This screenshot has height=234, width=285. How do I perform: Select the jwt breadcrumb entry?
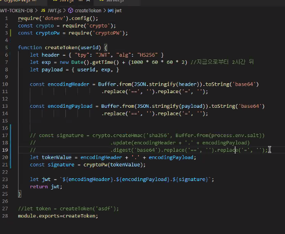pos(118,11)
